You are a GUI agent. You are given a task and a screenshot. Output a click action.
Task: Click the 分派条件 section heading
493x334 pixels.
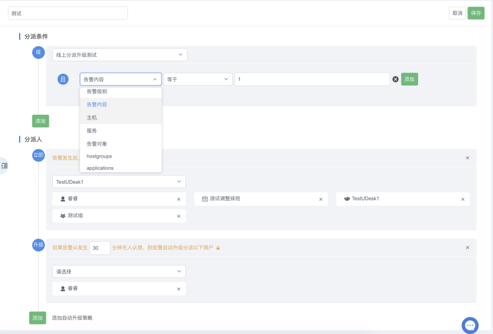[36, 36]
